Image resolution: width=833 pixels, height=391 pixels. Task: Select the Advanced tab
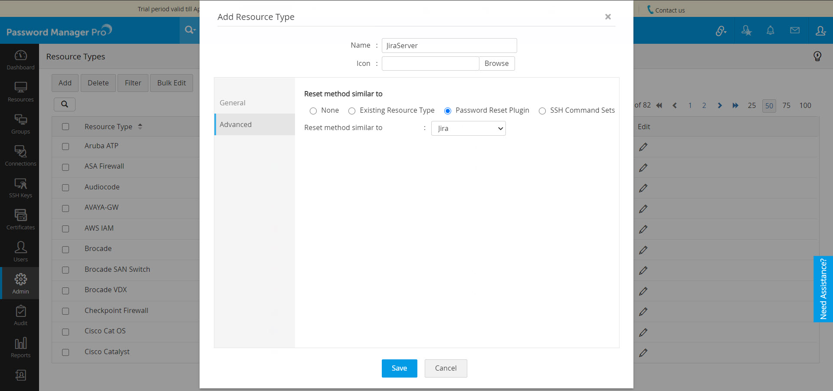(236, 124)
